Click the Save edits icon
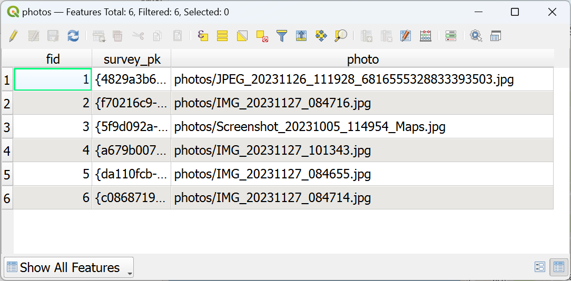Viewport: 571px width, 281px height. 53,36
